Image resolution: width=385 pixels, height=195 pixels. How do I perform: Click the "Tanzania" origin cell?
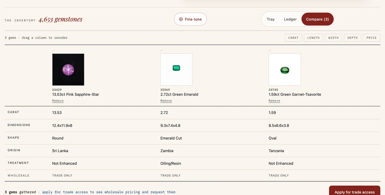276,151
